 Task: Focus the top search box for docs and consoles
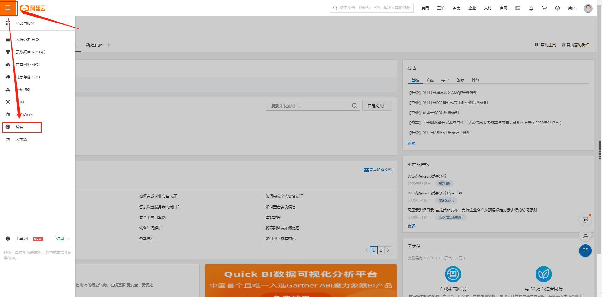(x=372, y=8)
